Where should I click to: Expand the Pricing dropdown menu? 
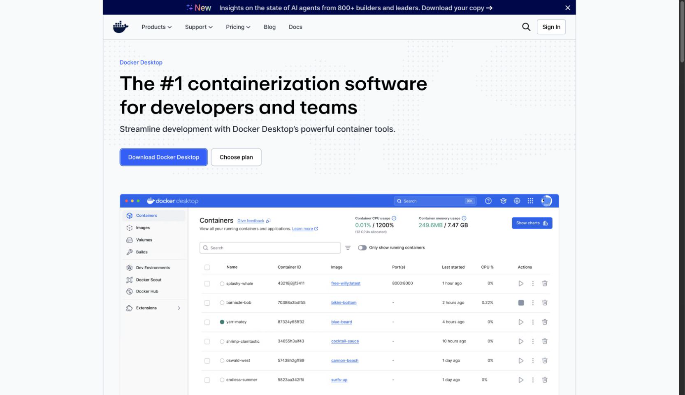238,27
